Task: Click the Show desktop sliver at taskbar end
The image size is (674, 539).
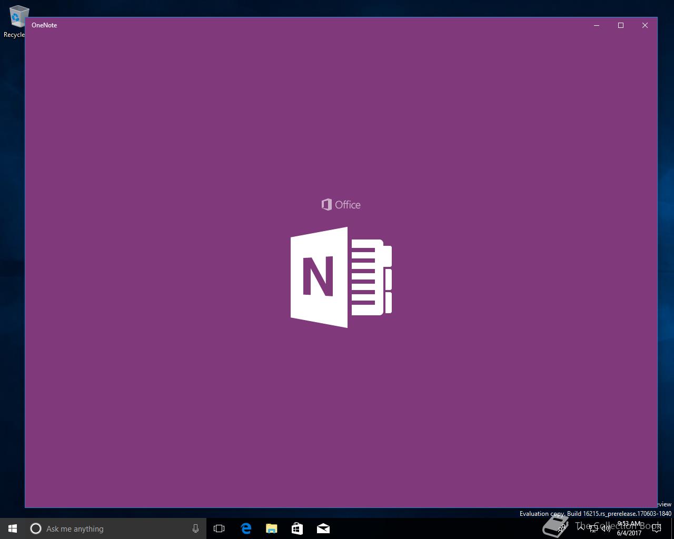Action: click(672, 528)
